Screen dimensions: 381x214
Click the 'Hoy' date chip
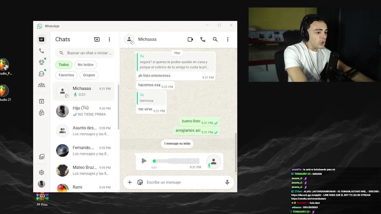click(x=177, y=53)
